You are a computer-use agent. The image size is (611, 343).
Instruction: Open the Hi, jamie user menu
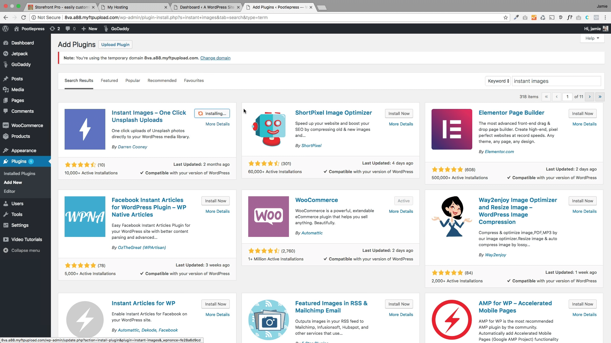[x=596, y=29]
